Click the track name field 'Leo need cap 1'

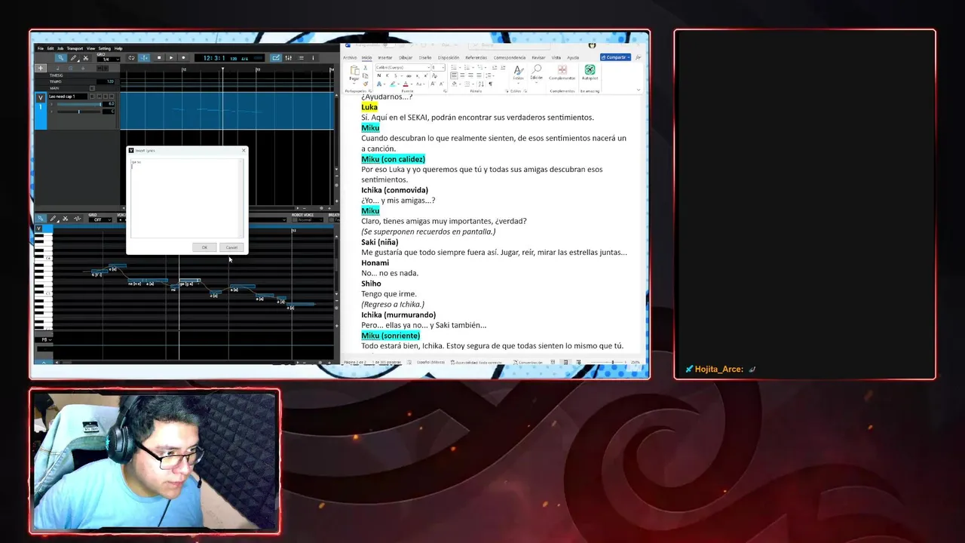(68, 97)
